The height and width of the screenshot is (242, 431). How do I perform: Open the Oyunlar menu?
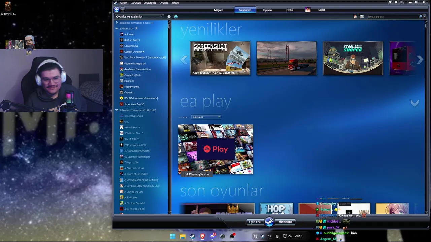pos(164,3)
